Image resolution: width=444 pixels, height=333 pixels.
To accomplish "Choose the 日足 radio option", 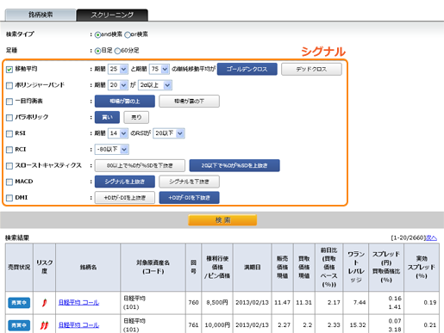I will [x=97, y=51].
